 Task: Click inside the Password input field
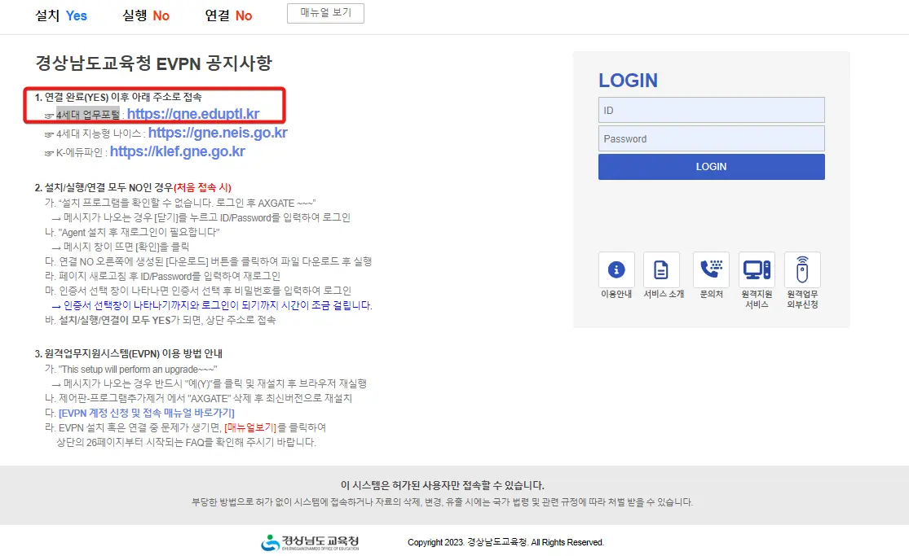coord(711,138)
